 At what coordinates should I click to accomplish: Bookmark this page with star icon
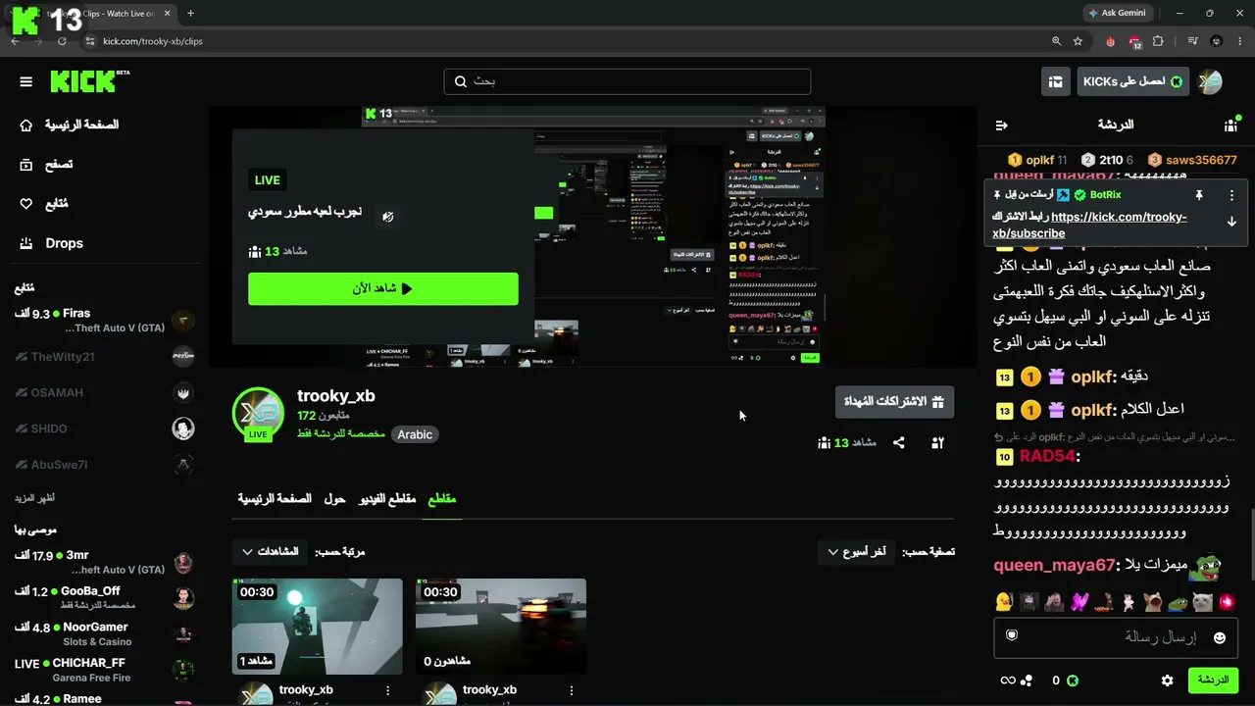1078,41
